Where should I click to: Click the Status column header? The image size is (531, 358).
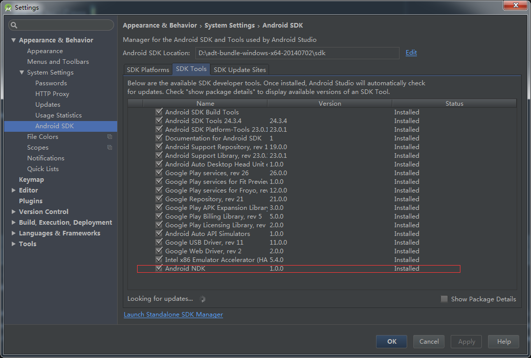tap(454, 104)
